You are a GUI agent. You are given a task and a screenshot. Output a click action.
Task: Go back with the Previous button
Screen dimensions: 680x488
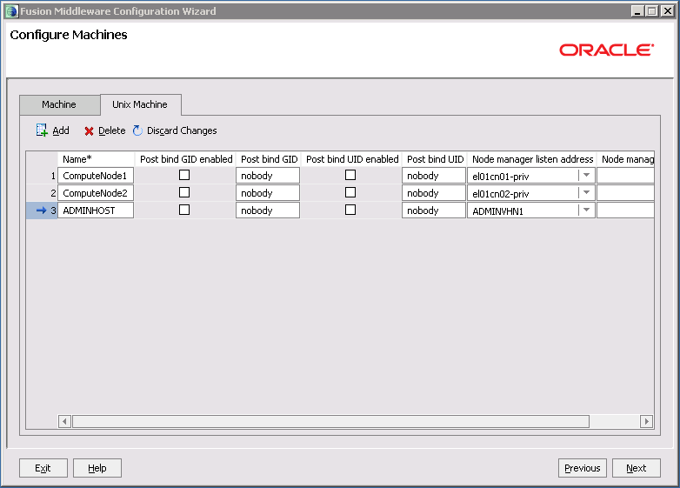click(583, 468)
